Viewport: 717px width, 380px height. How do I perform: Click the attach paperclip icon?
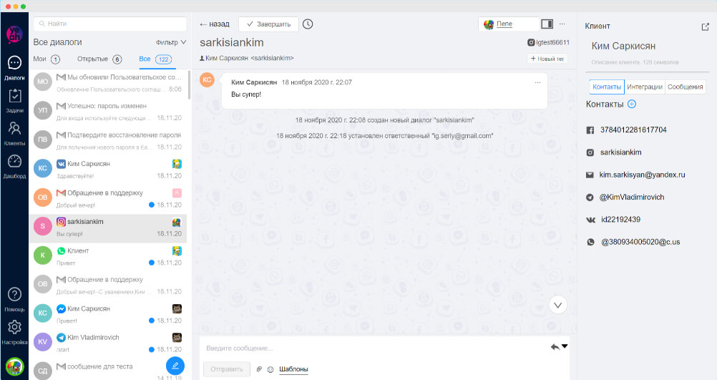259,369
